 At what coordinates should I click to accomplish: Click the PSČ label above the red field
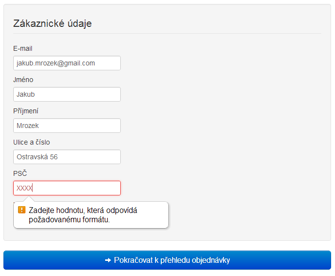tap(20, 173)
